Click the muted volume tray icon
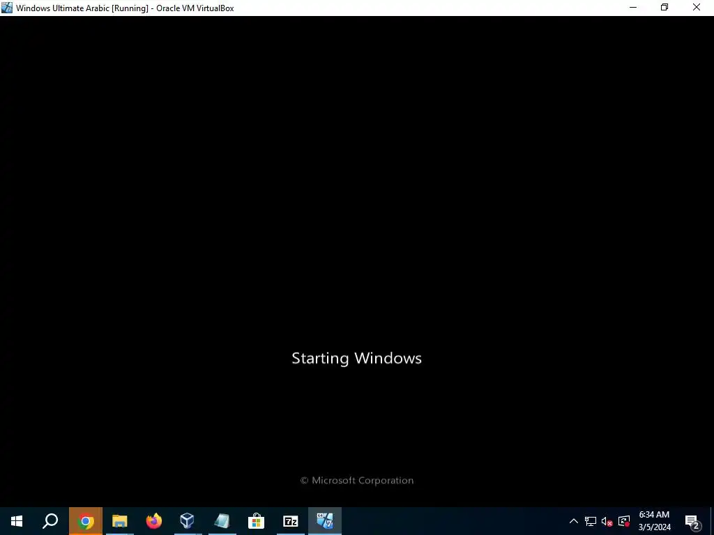 [x=607, y=521]
